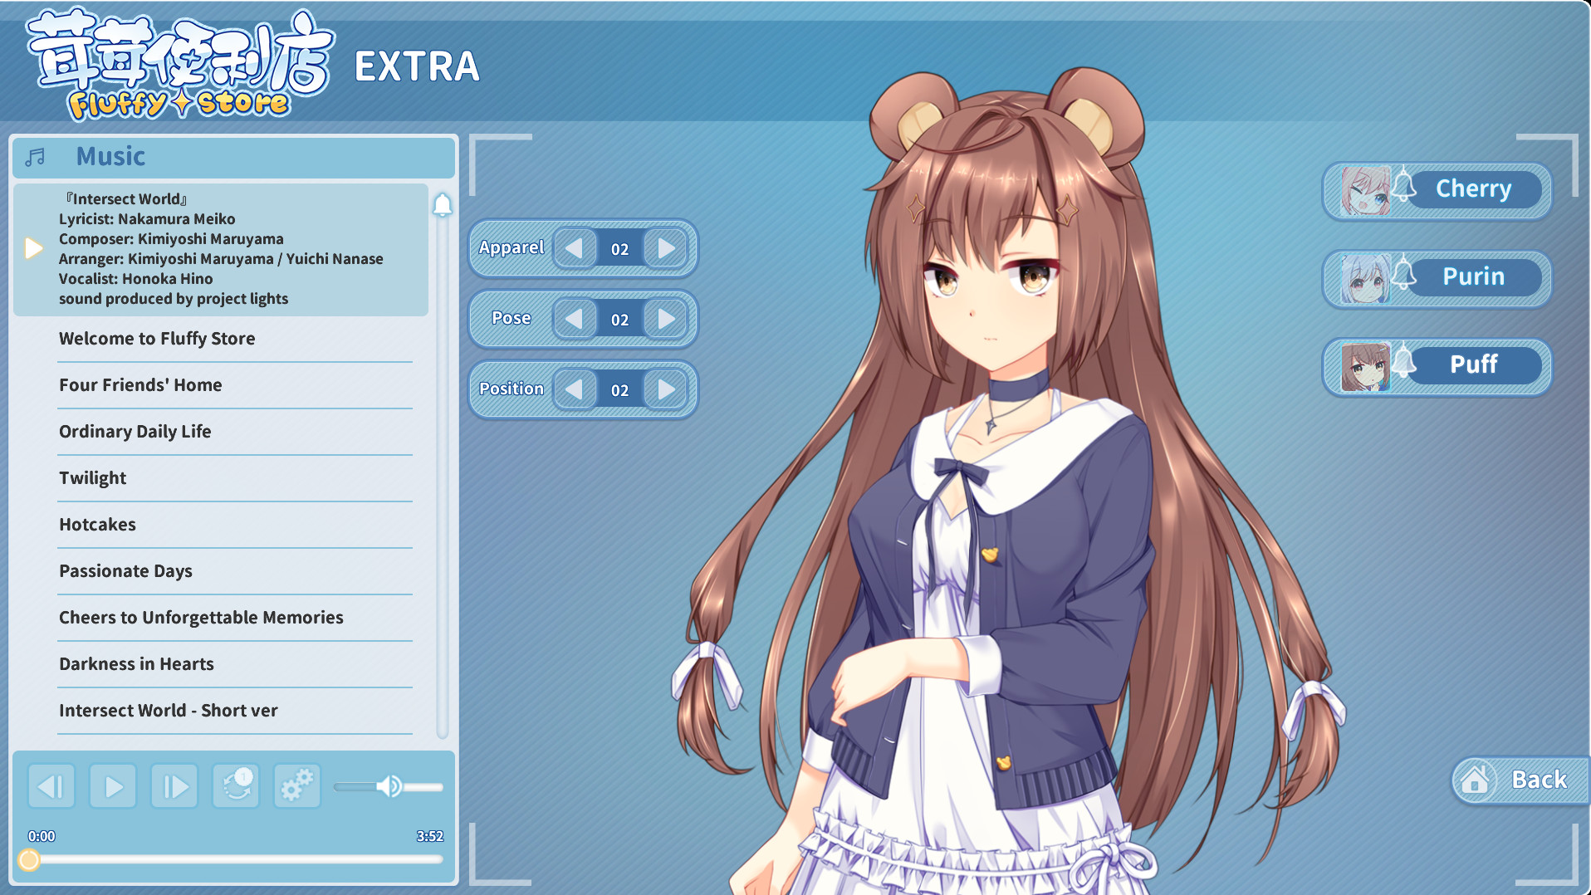This screenshot has height=895, width=1591.
Task: Click the music note icon in Music header
Action: [x=35, y=157]
